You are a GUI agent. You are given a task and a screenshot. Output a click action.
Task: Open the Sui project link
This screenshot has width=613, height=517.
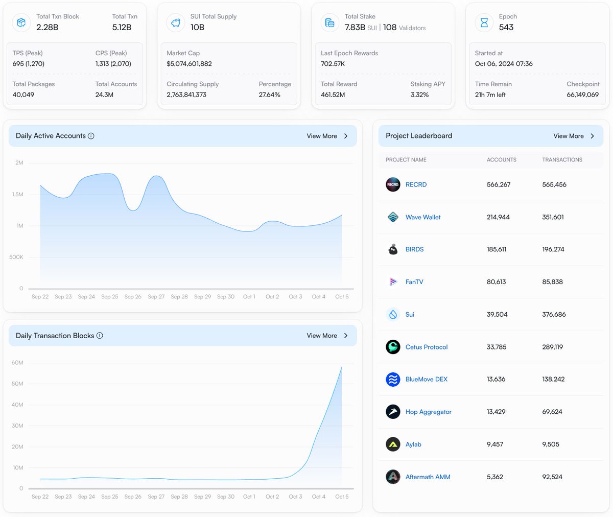pyautogui.click(x=410, y=314)
